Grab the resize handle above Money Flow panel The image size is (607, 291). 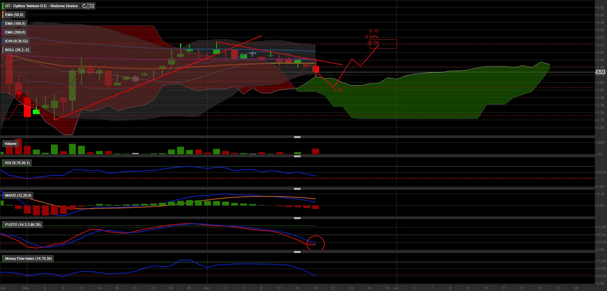297,252
